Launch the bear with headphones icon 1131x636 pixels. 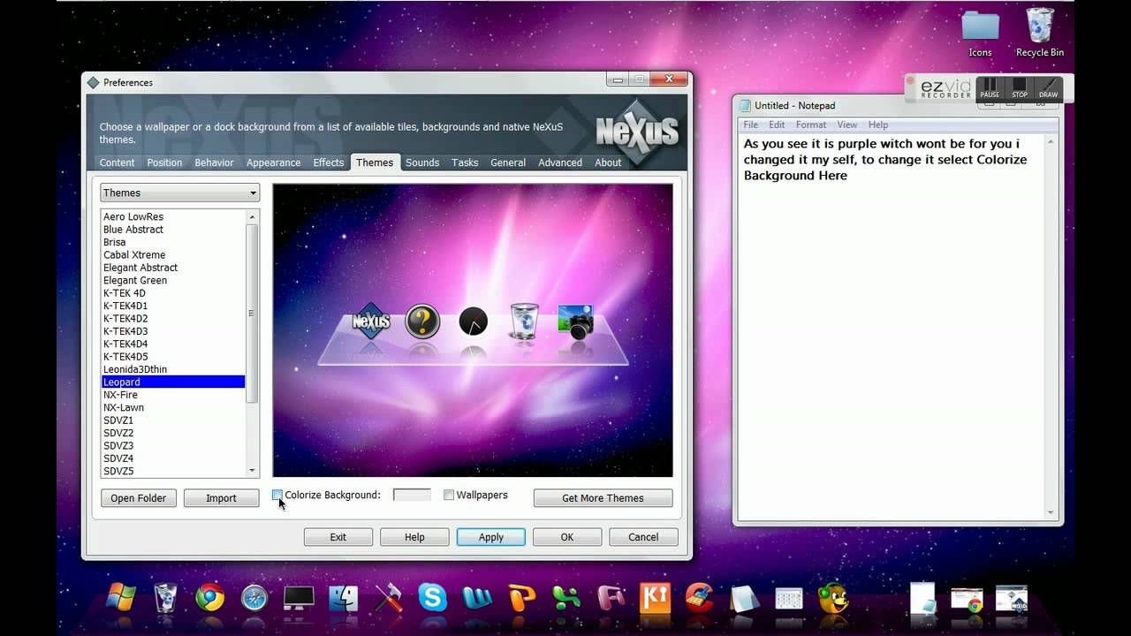[832, 598]
